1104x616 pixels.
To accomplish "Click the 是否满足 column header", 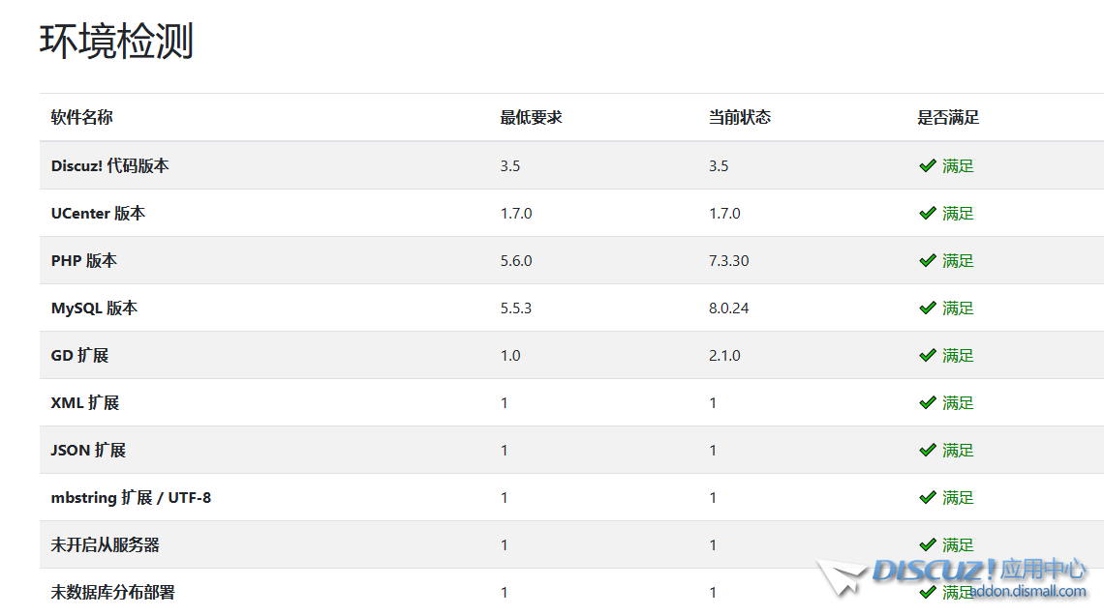I will click(x=948, y=117).
